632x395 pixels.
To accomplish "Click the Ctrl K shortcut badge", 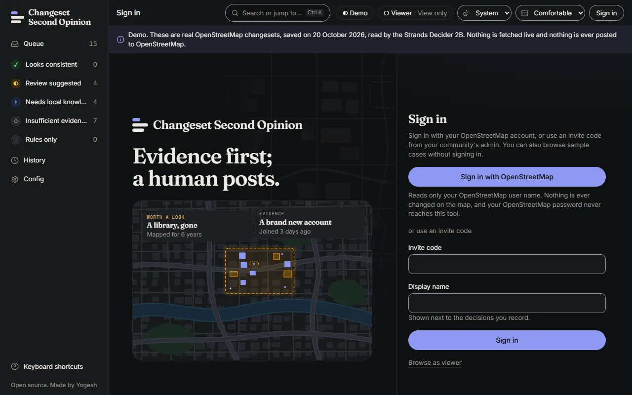I will (315, 13).
